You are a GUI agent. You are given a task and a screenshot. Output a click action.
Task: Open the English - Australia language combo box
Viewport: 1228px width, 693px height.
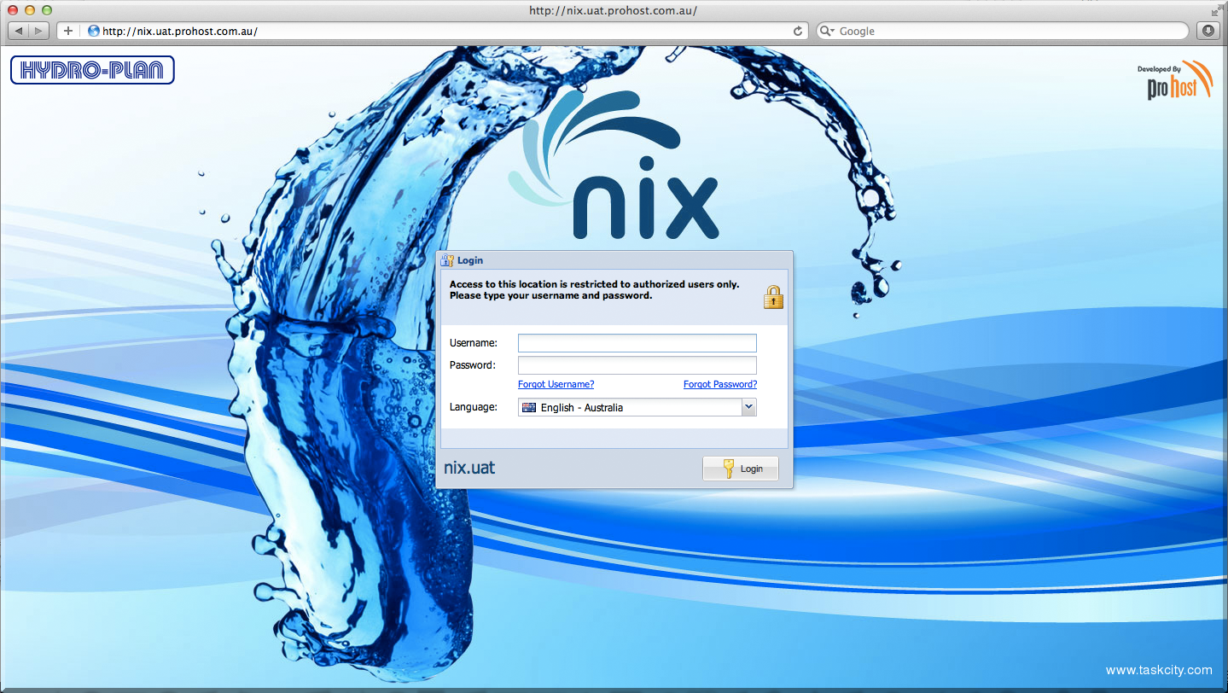click(630, 408)
